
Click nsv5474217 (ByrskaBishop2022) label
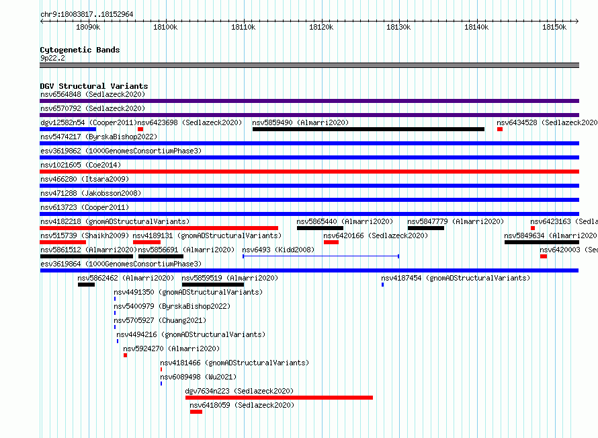(x=99, y=137)
